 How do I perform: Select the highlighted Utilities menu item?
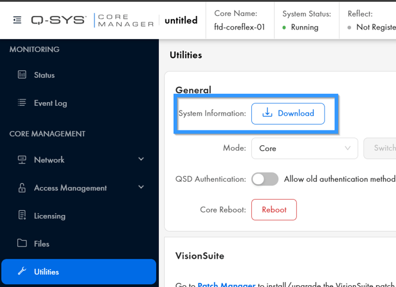[79, 272]
